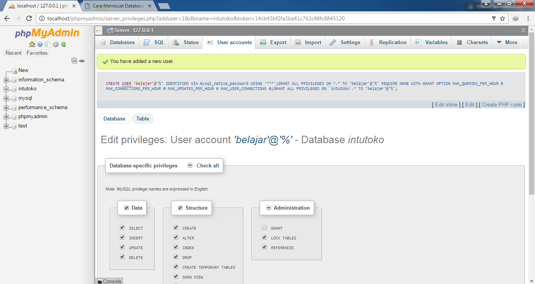Uncheck the ALTER privilege checkbox
This screenshot has width=535, height=284.
(x=176, y=237)
